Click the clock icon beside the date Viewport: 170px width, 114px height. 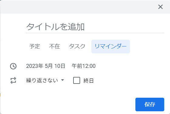click(13, 66)
